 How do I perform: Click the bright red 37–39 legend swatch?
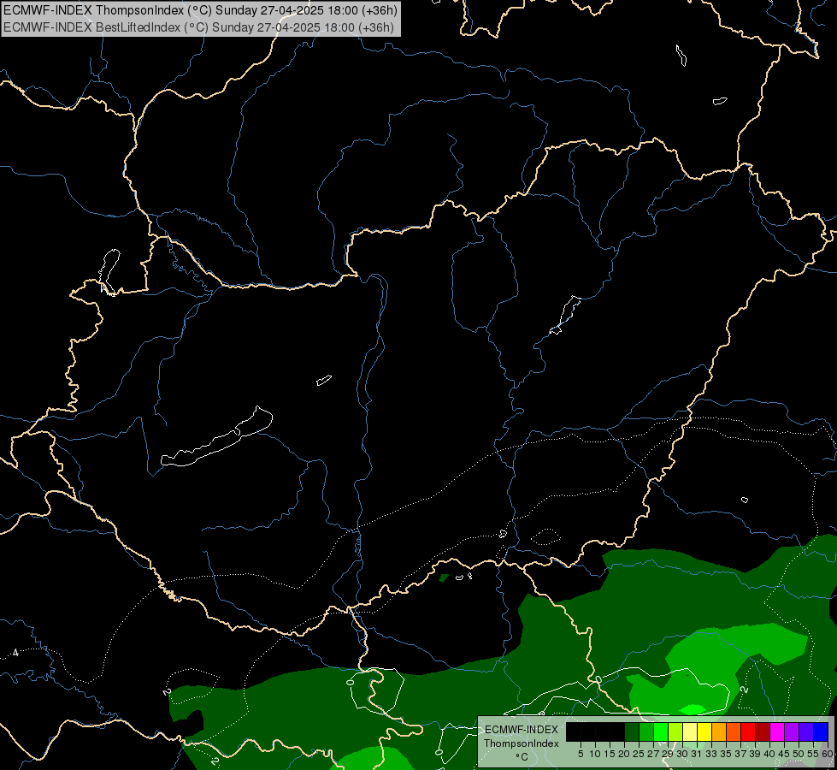(x=748, y=731)
